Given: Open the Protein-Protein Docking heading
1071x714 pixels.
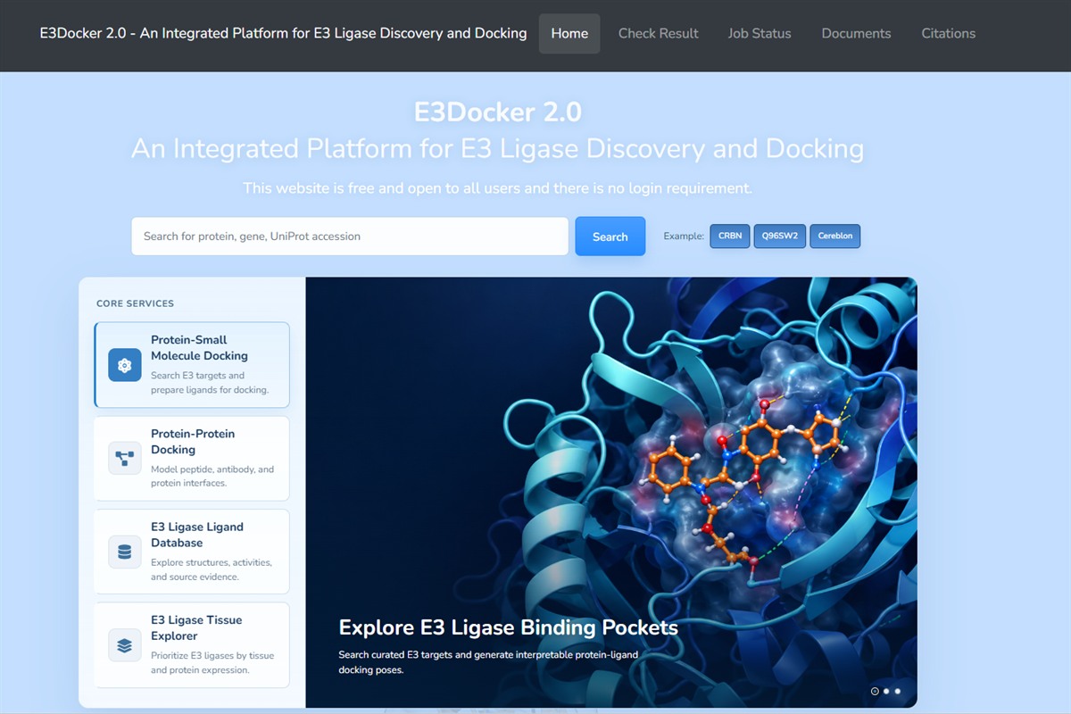Looking at the screenshot, I should [x=193, y=442].
